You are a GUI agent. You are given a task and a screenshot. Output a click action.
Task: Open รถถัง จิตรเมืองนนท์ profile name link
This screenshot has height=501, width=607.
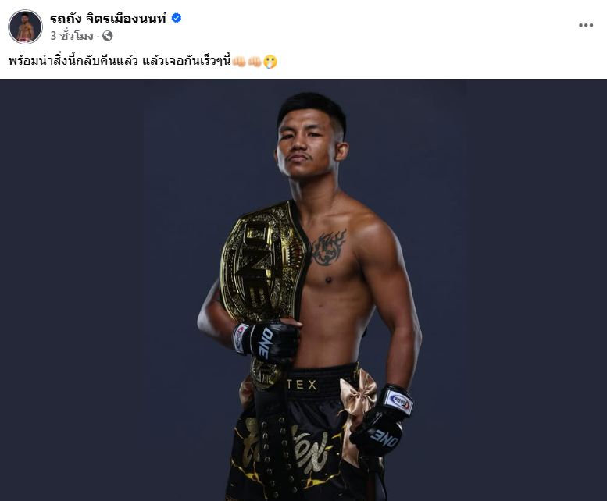coord(108,18)
